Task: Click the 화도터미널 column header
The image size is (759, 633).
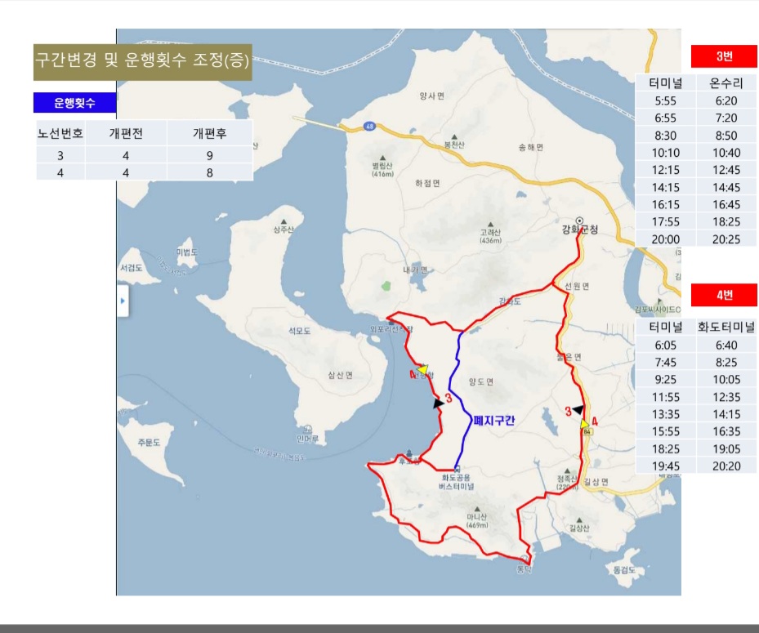Action: (726, 328)
